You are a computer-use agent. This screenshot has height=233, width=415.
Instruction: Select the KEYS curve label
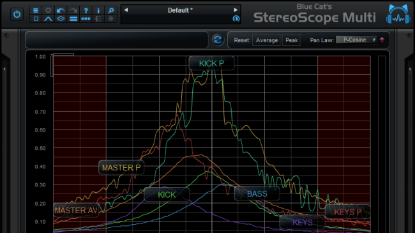(302, 222)
